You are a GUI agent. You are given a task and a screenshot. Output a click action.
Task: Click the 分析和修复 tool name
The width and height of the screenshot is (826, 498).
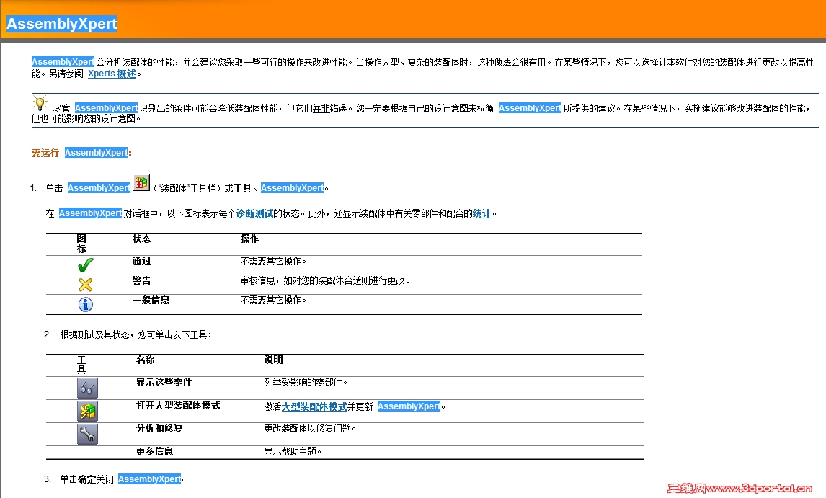[x=159, y=428]
